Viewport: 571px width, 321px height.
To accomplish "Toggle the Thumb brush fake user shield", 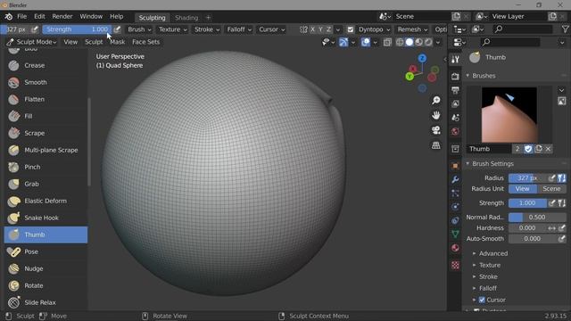I will [x=528, y=149].
